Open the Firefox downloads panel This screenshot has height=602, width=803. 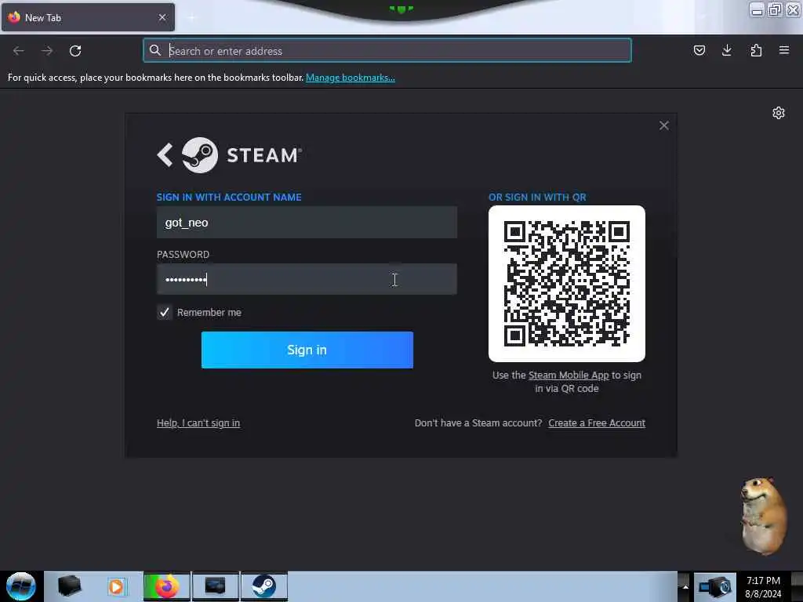pos(727,50)
